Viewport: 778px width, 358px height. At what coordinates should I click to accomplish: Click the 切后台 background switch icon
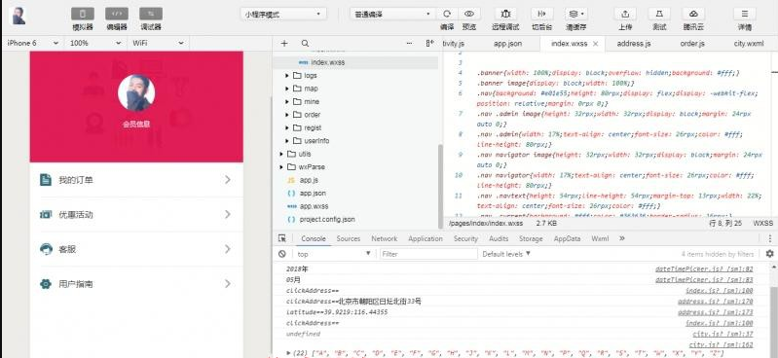click(541, 14)
